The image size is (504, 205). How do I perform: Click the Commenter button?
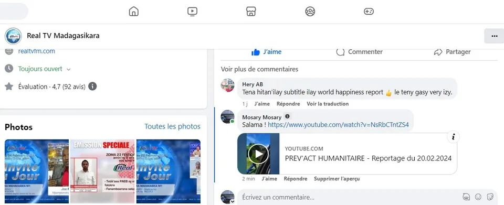pyautogui.click(x=359, y=52)
